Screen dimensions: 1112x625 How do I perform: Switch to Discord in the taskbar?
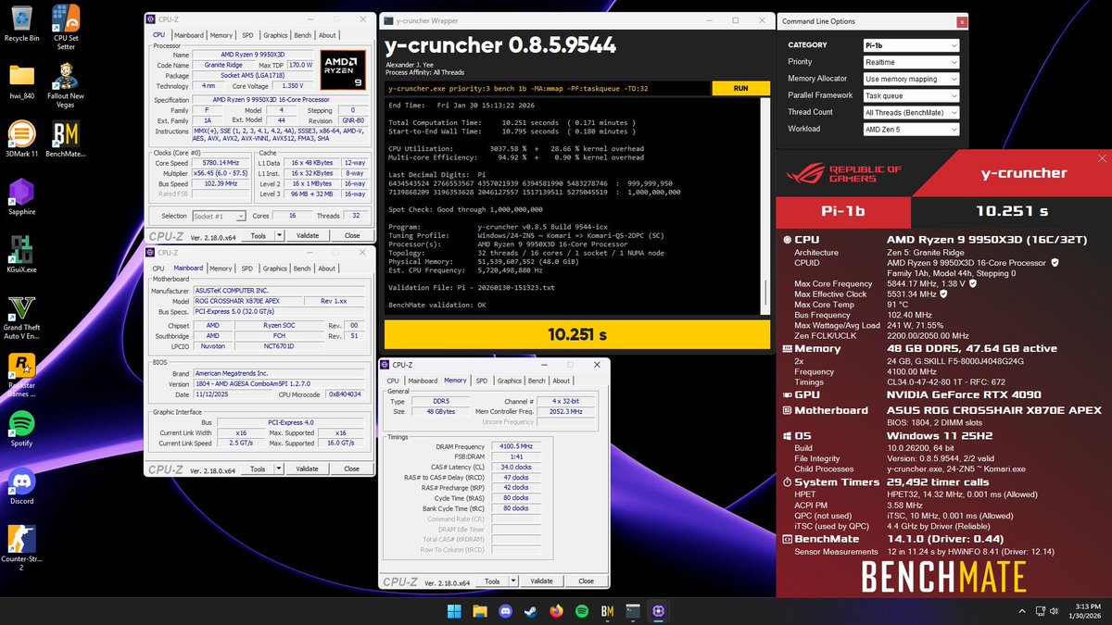[x=506, y=611]
